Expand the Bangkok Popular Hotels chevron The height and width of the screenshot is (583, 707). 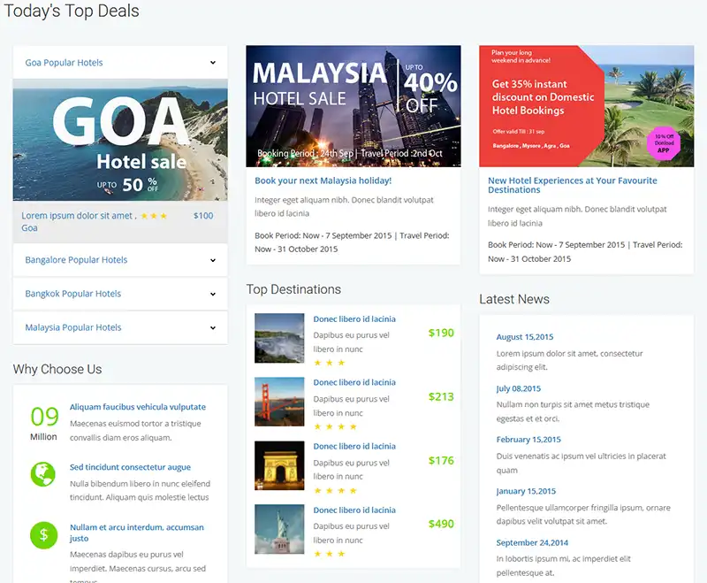(213, 295)
